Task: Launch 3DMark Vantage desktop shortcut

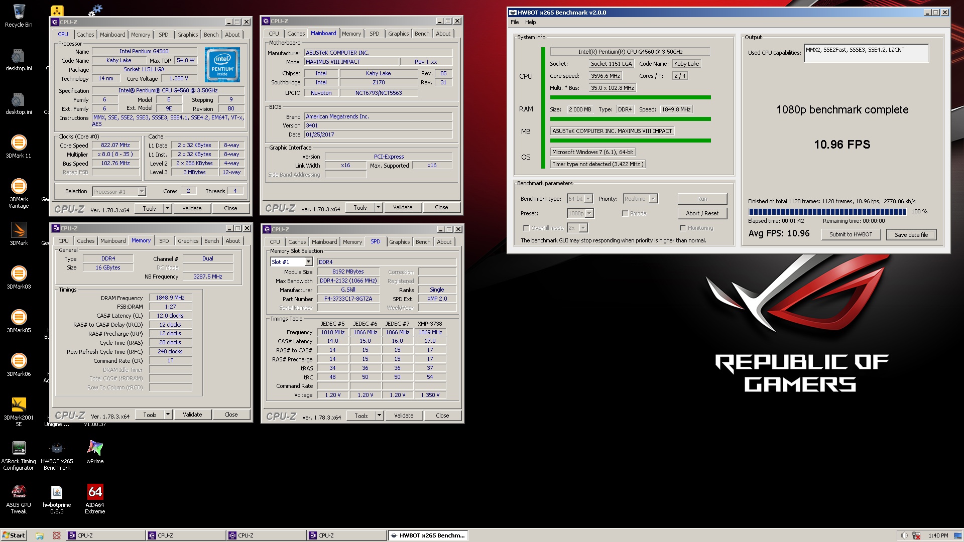Action: pyautogui.click(x=19, y=193)
